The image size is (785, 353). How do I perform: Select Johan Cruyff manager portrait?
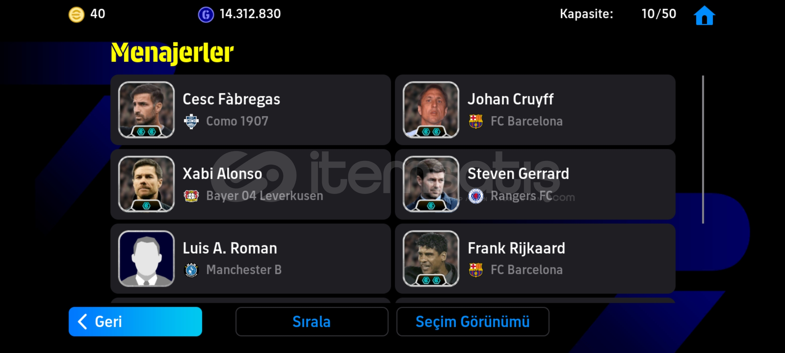pos(431,109)
